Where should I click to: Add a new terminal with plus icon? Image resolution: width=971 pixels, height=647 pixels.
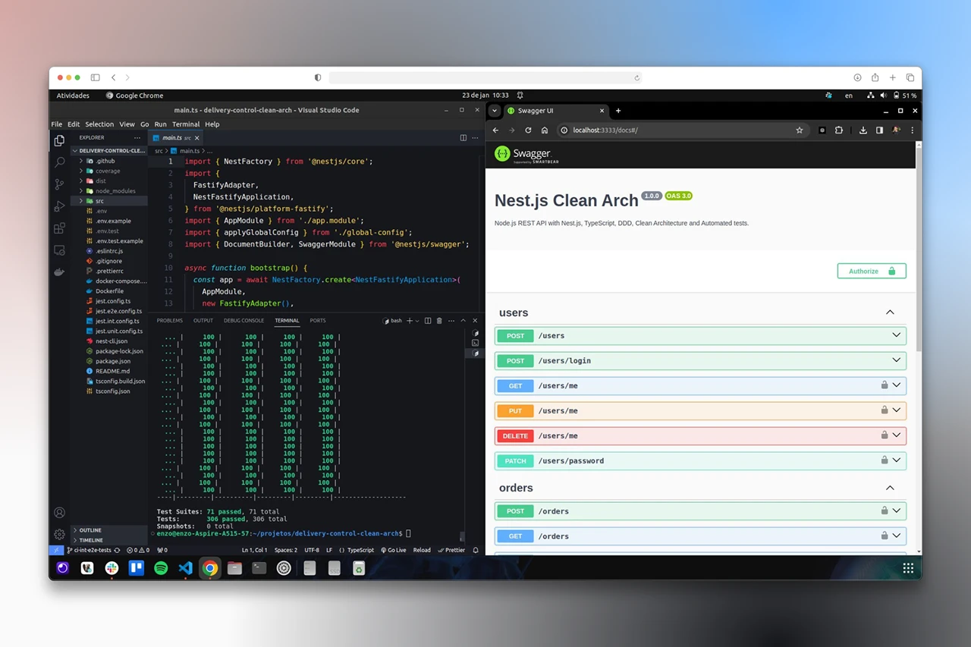click(410, 321)
